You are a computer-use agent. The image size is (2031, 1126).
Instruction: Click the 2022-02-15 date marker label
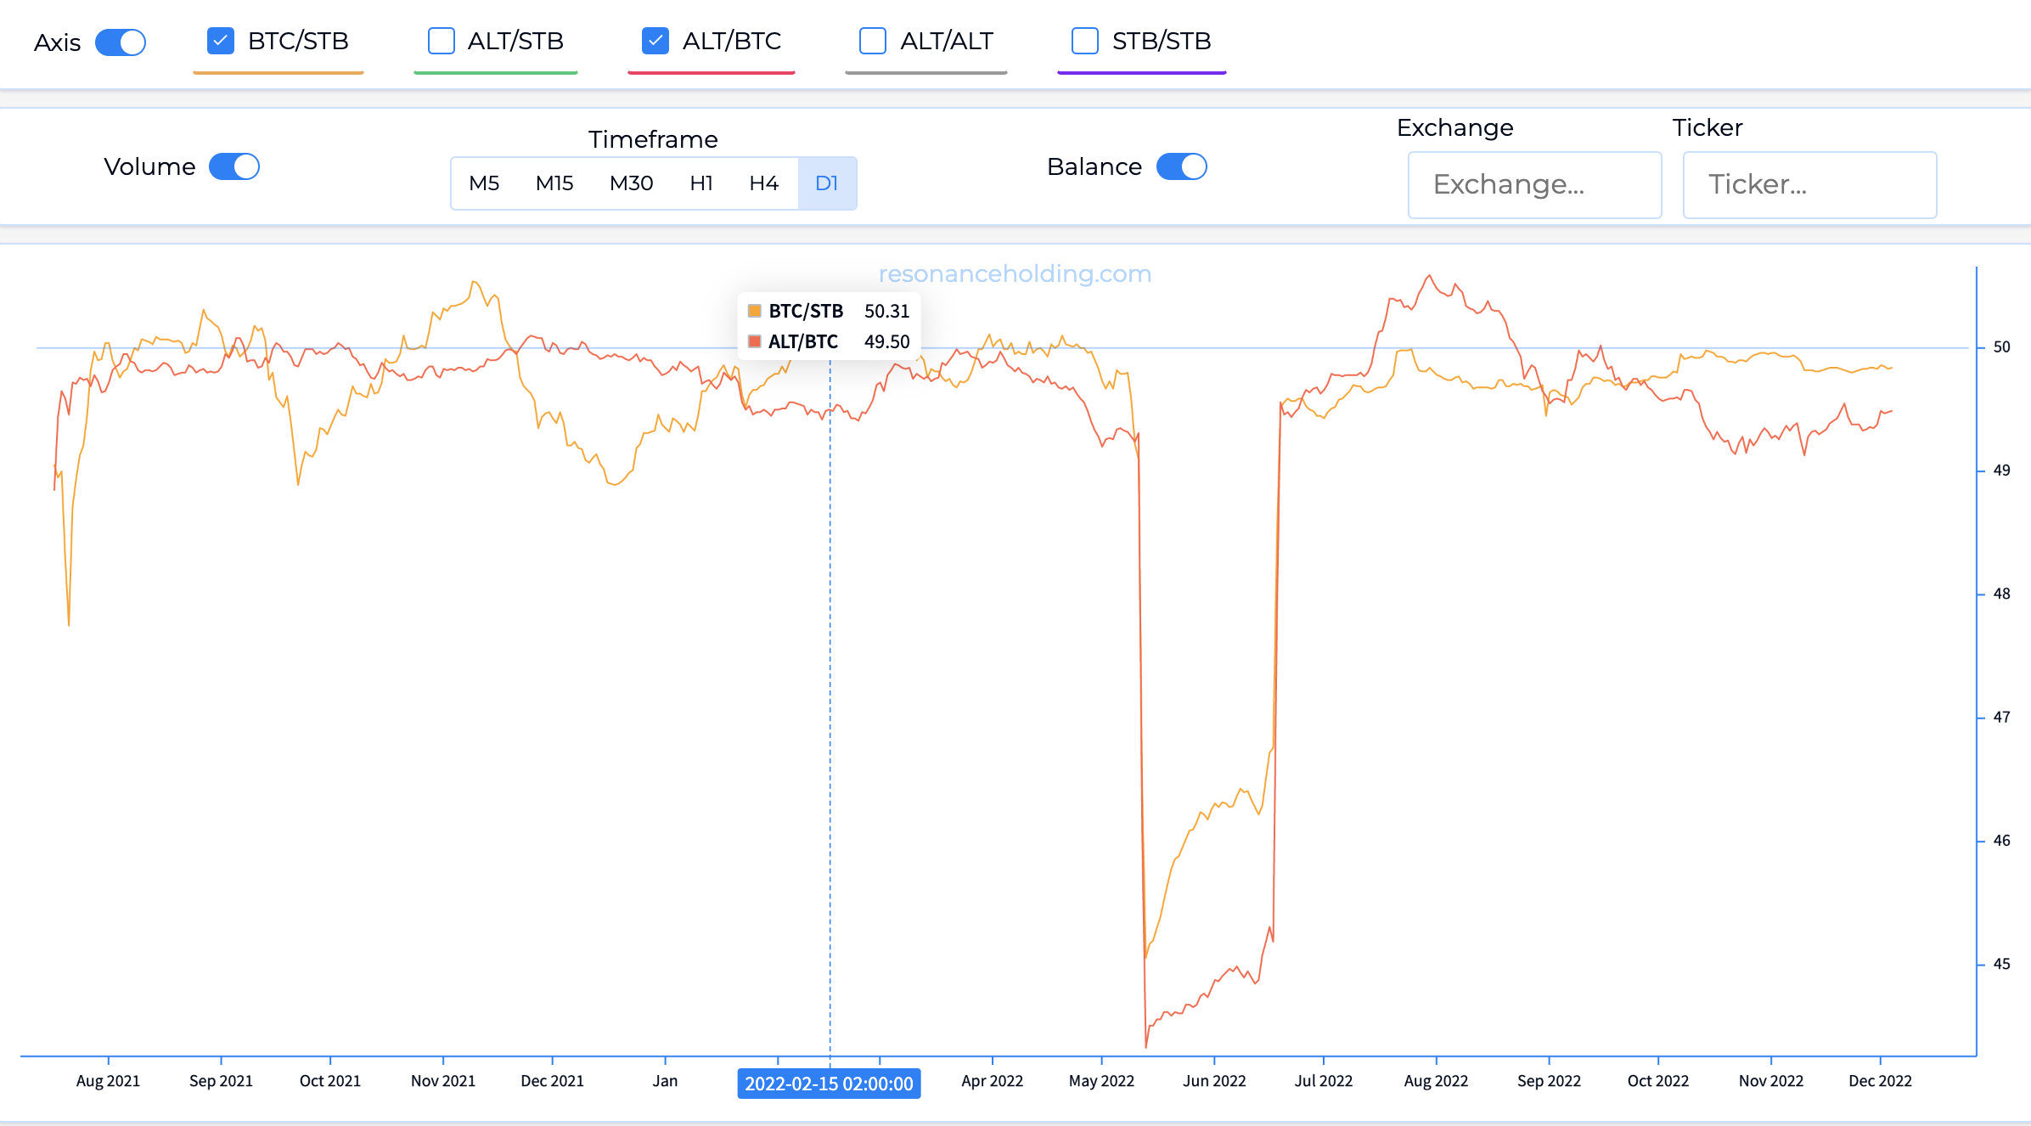click(x=829, y=1084)
